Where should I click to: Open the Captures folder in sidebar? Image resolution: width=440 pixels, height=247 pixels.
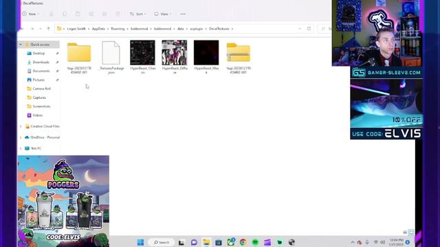(x=39, y=97)
